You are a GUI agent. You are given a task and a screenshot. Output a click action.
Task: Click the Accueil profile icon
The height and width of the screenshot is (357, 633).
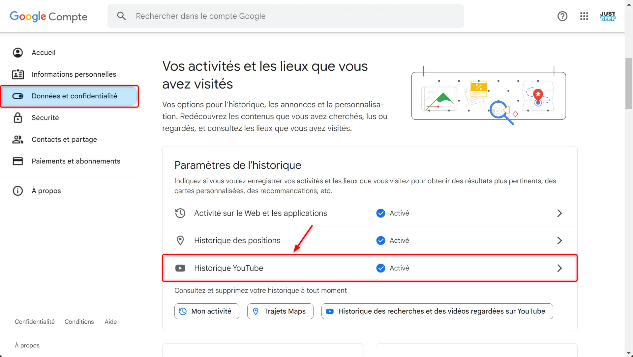[18, 53]
